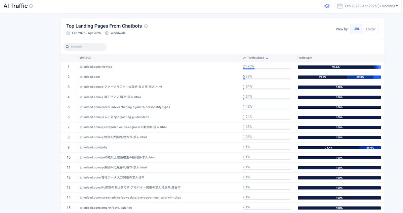Click the View by: label
Screen dimensions: 403x213
pyautogui.click(x=342, y=29)
